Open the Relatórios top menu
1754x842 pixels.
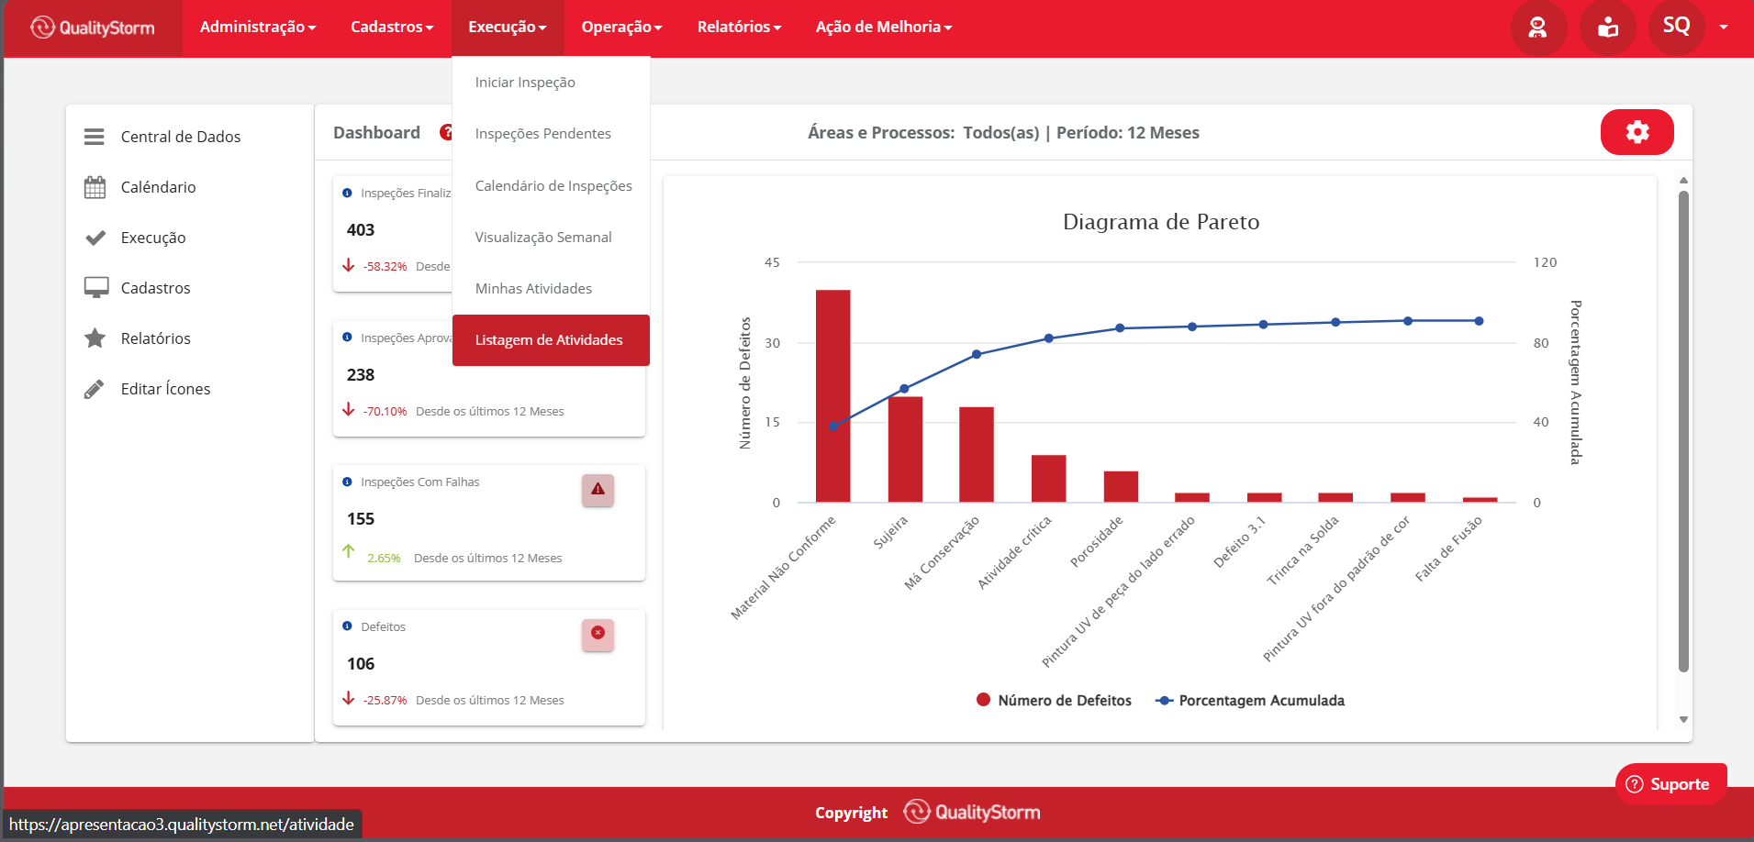pyautogui.click(x=739, y=28)
